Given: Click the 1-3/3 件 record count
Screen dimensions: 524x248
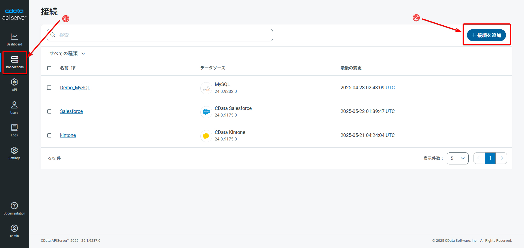Looking at the screenshot, I should [53, 158].
